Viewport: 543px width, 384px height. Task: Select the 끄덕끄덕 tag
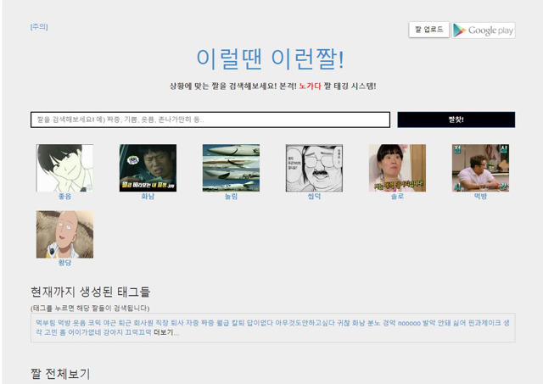[x=138, y=332]
